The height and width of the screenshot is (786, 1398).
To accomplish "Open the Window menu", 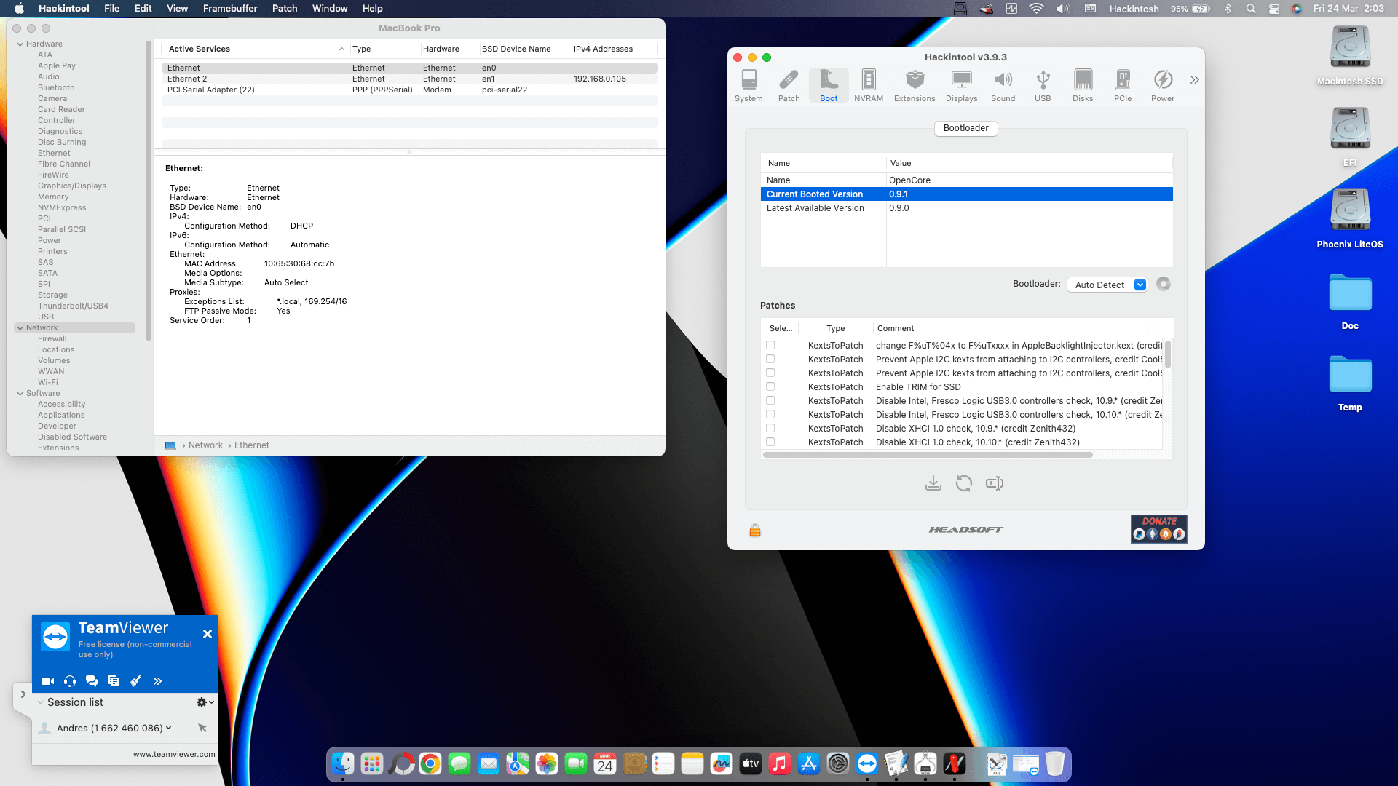I will pos(330,9).
